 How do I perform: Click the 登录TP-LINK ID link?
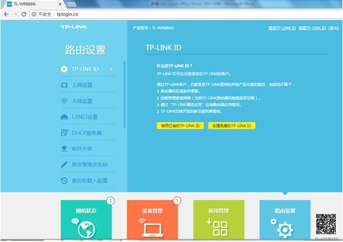[282, 28]
